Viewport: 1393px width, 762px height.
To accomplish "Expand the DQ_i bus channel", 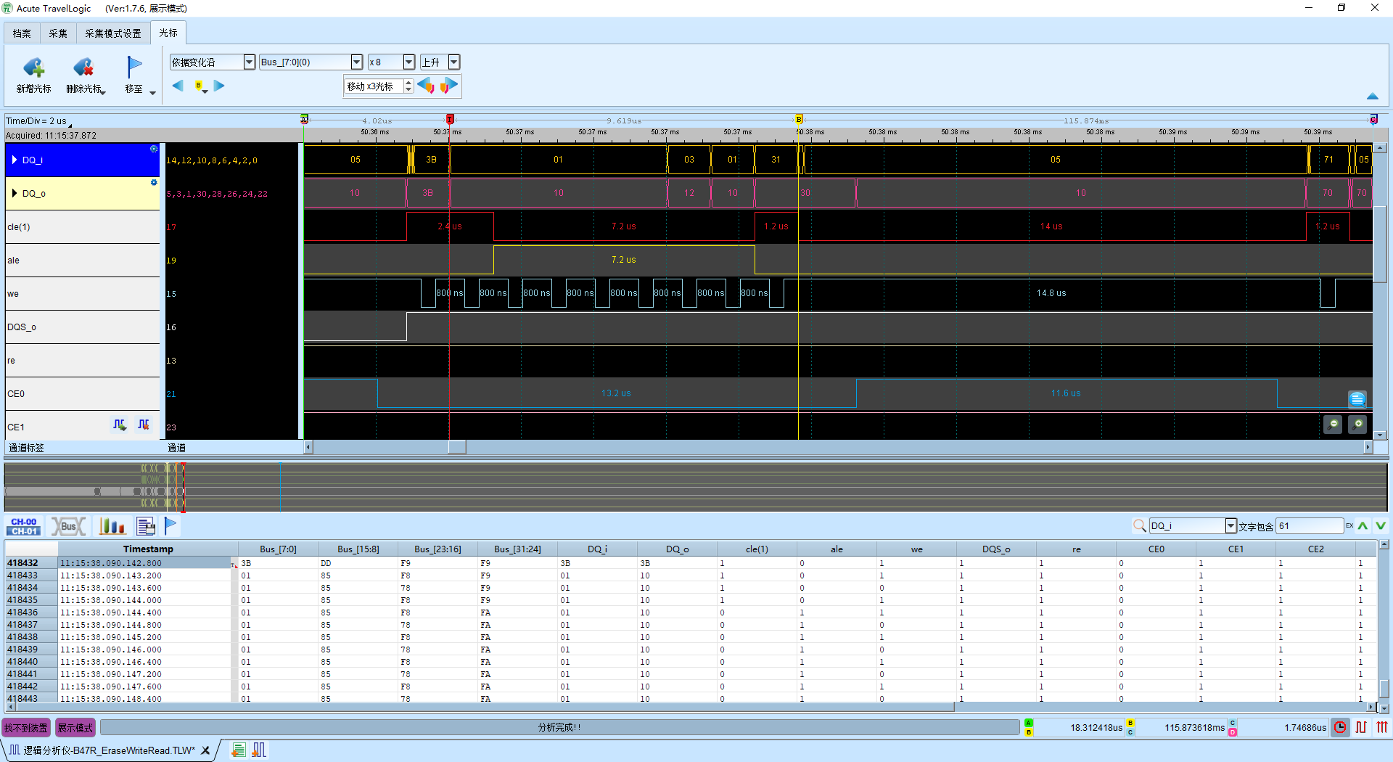I will 15,160.
